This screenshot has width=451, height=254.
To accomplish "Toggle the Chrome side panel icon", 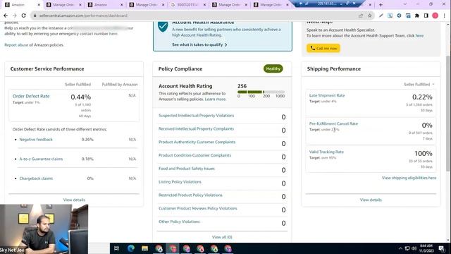I will (426, 16).
